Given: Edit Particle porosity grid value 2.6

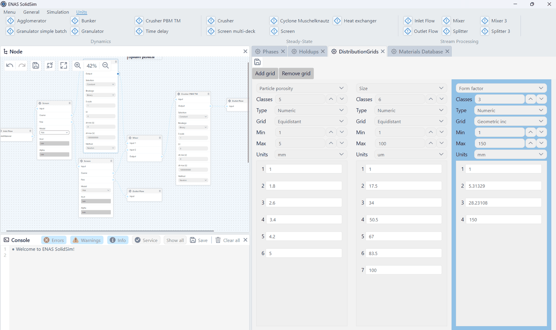Looking at the screenshot, I should [304, 203].
